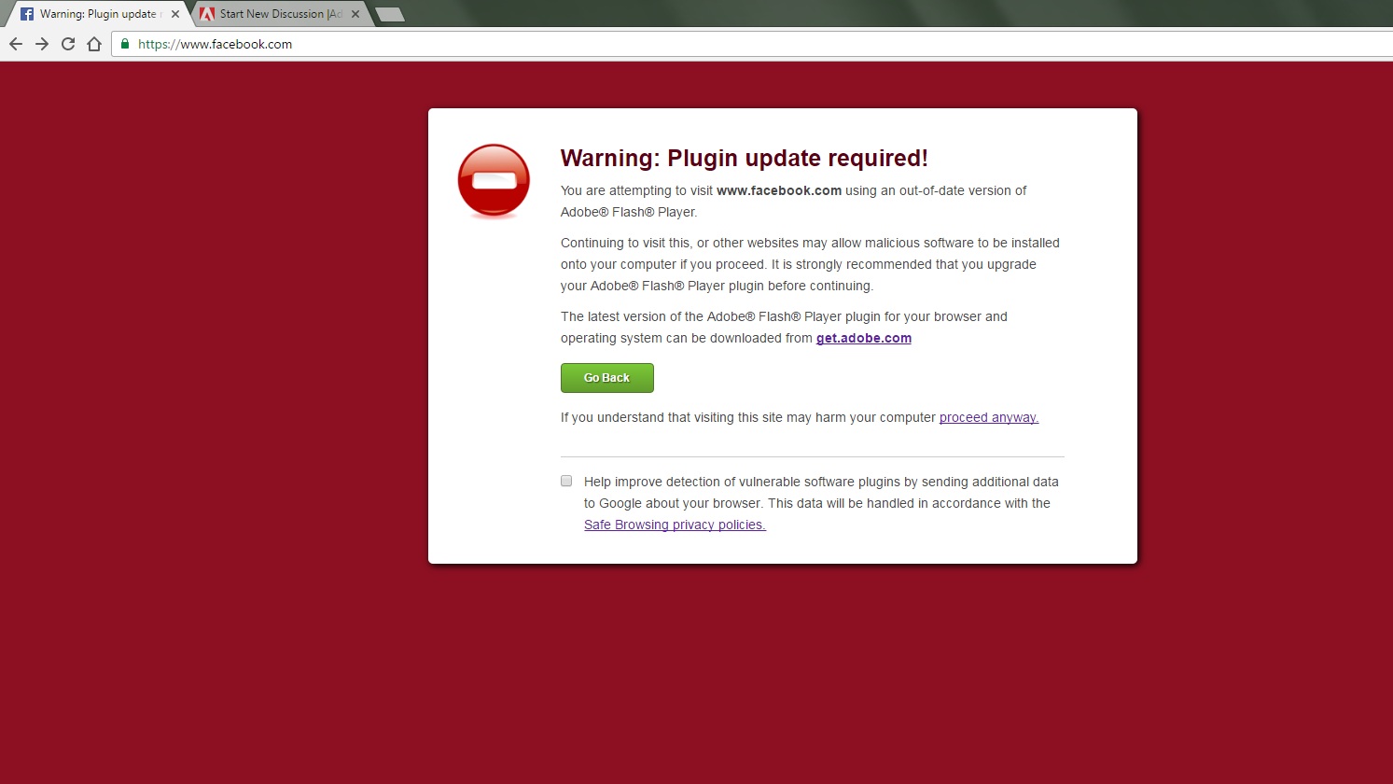Screen dimensions: 1393x784
Task: Click the Facebook favicon on the first tab
Action: [27, 14]
